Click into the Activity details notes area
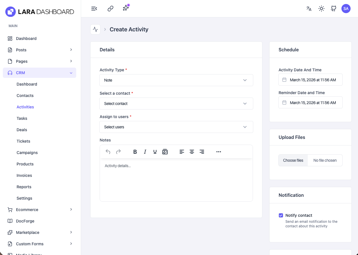358x255 pixels. tap(176, 180)
